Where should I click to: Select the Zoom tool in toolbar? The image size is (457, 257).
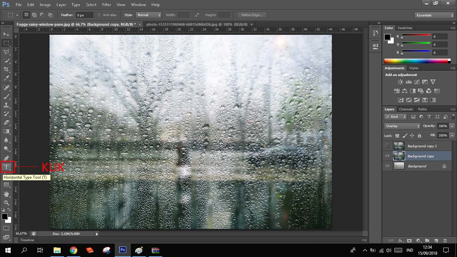6,203
